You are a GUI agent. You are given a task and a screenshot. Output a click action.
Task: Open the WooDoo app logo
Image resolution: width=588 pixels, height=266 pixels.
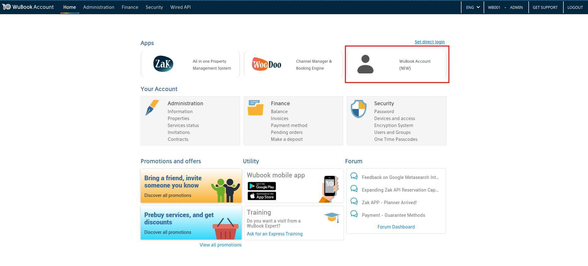click(x=267, y=64)
